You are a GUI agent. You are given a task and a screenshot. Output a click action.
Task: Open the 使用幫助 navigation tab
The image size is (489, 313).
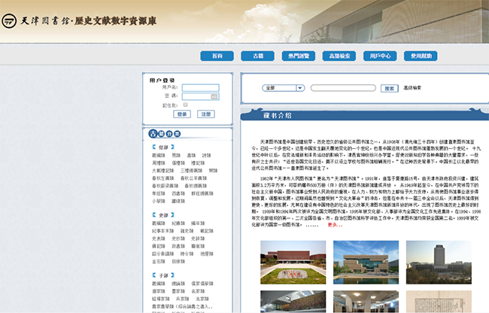point(421,56)
